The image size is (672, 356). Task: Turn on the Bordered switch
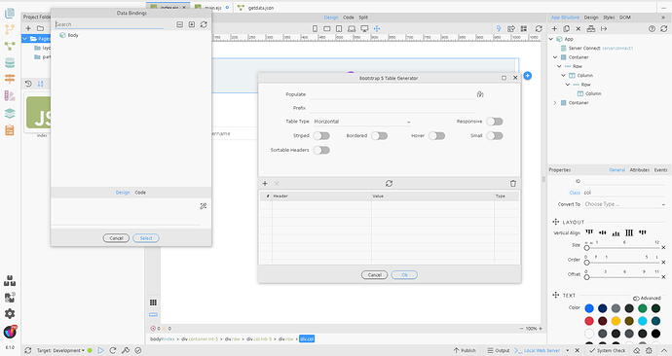[x=379, y=135]
